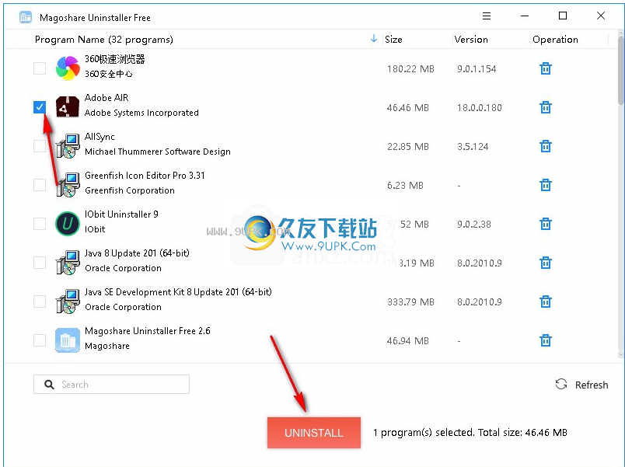The height and width of the screenshot is (467, 625).
Task: Click Java SE Development Kit 8 Update name
Action: [178, 292]
